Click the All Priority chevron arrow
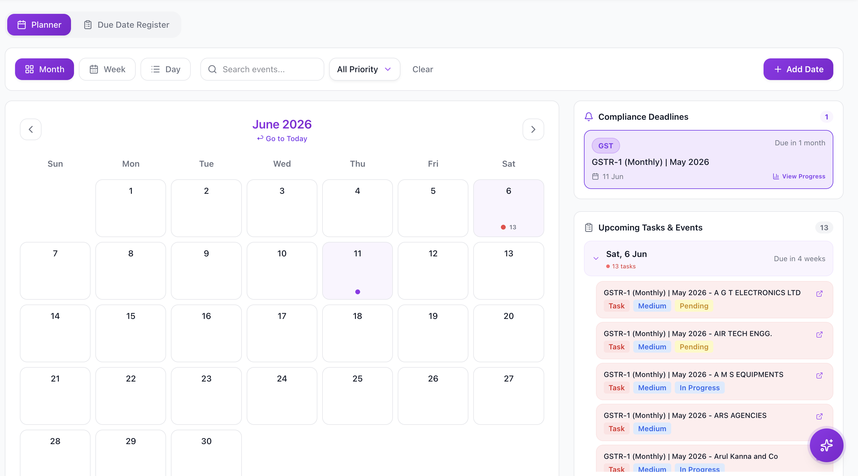This screenshot has height=476, width=858. (x=388, y=69)
